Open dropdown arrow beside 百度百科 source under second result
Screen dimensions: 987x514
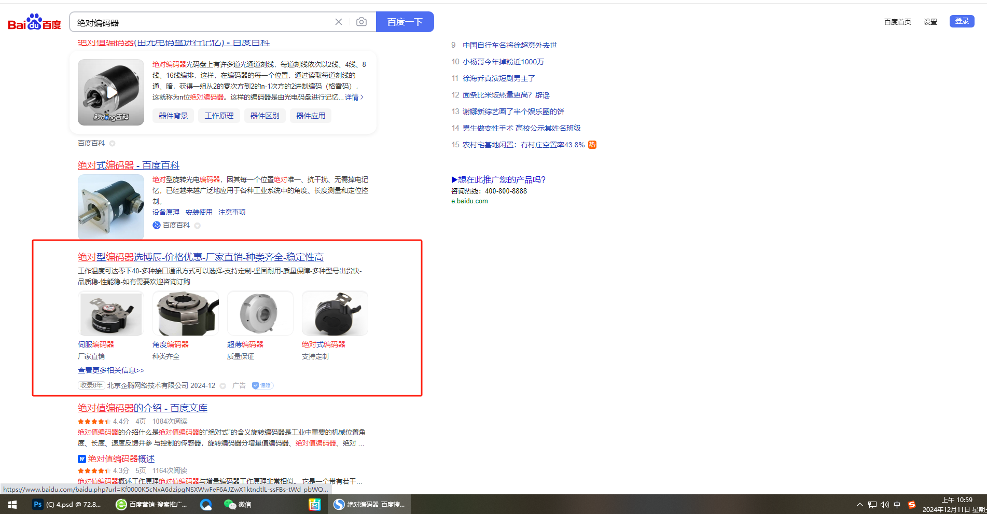(x=198, y=226)
